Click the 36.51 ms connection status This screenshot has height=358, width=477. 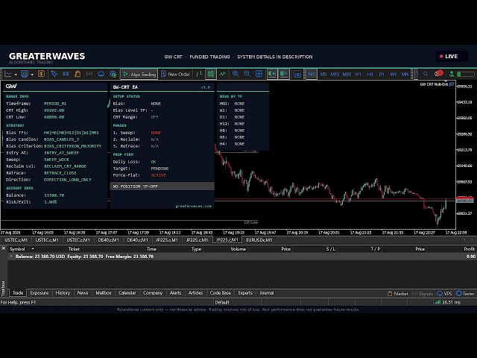coord(447,302)
